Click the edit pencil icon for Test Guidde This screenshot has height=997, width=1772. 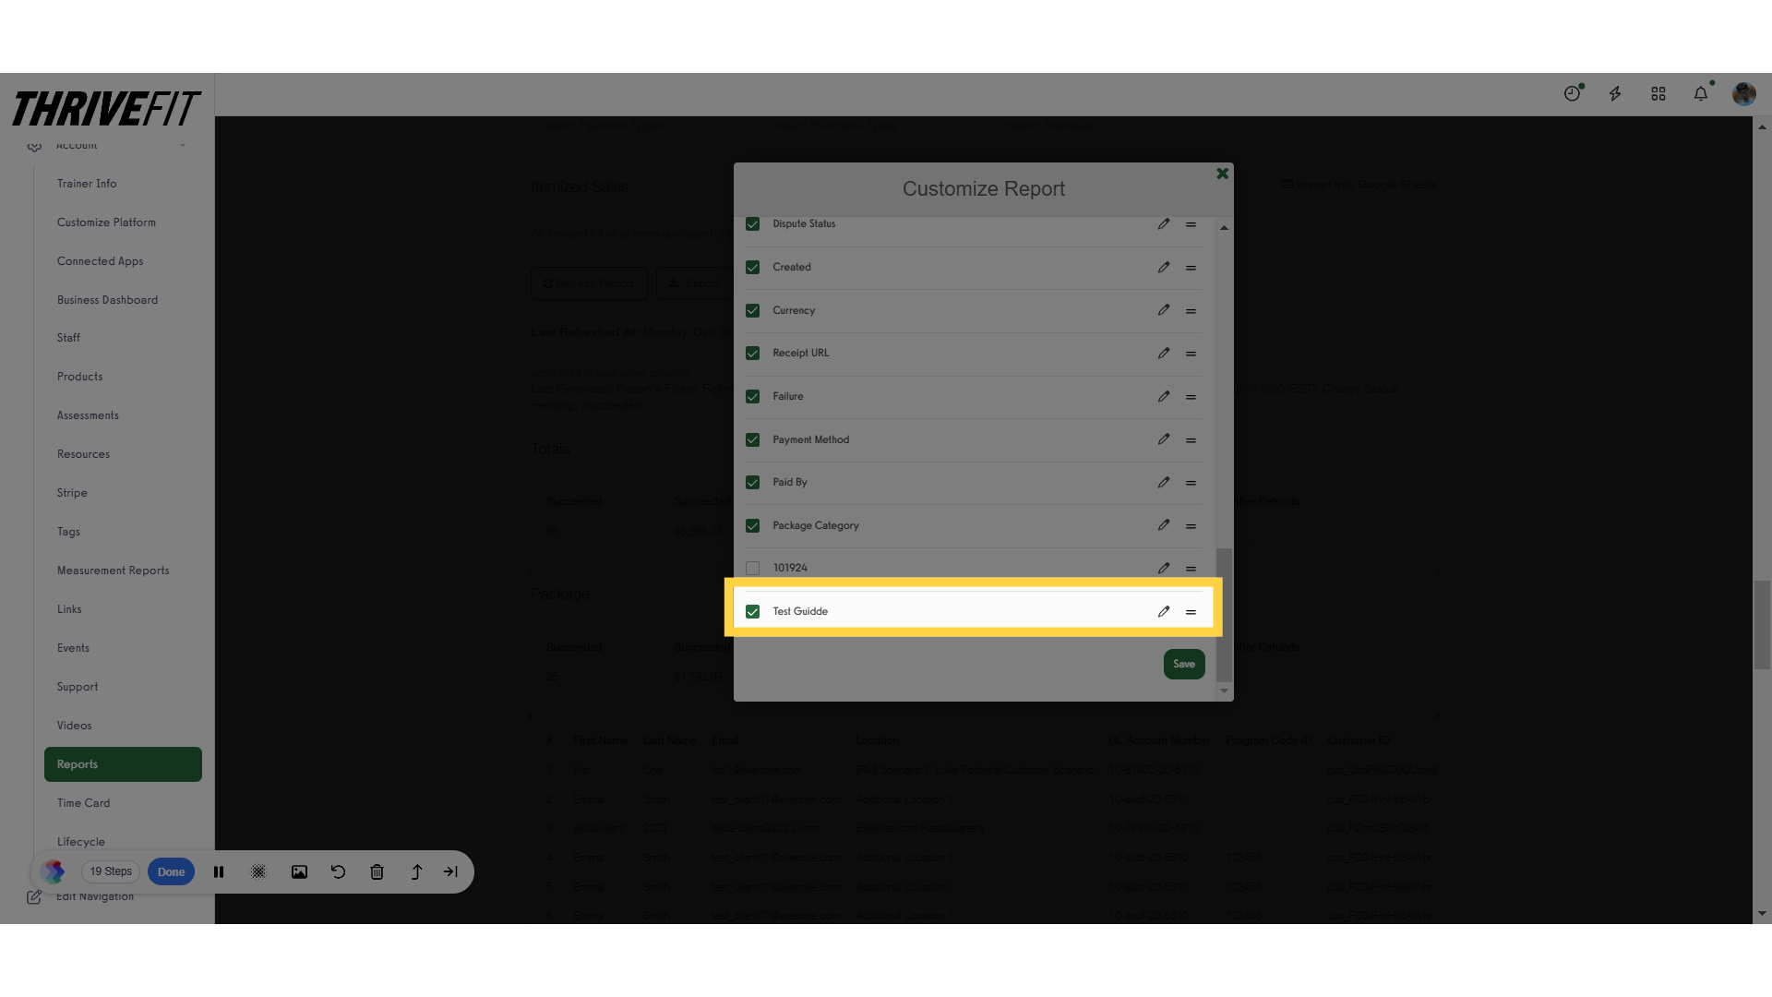click(x=1164, y=611)
